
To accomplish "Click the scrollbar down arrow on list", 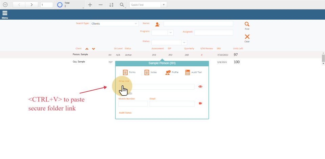I will [323, 63].
